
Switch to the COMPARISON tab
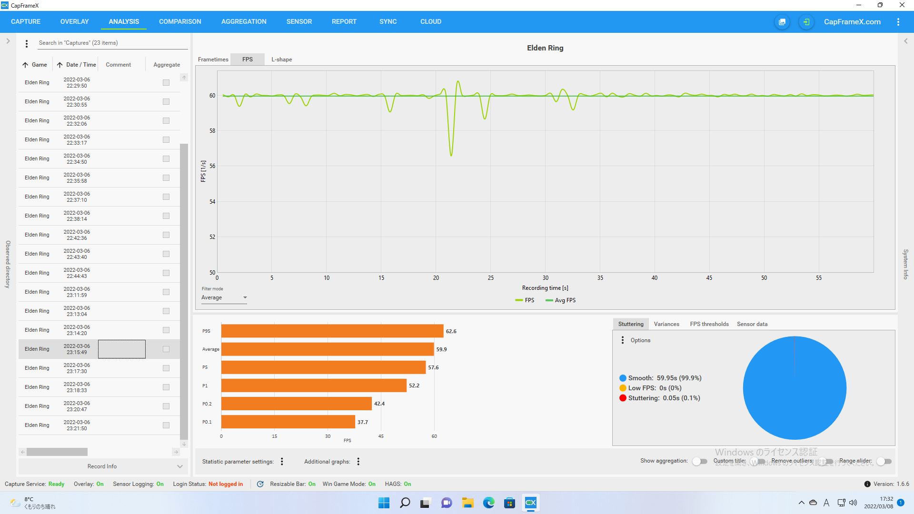180,21
